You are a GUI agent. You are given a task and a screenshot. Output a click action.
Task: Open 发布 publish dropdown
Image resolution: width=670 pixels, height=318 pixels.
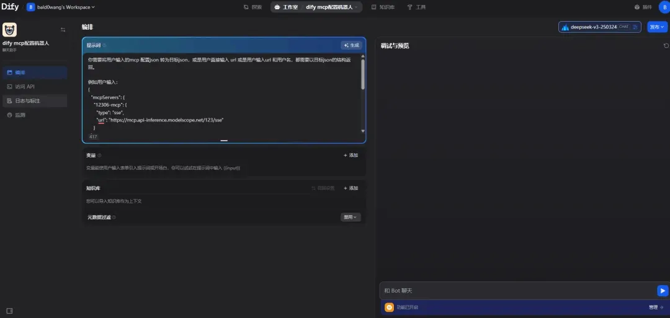point(657,27)
